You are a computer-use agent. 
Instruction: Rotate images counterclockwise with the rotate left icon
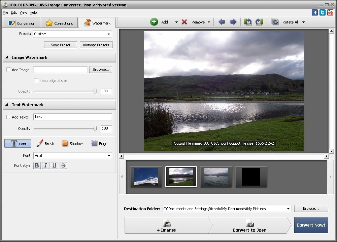tap(248, 21)
